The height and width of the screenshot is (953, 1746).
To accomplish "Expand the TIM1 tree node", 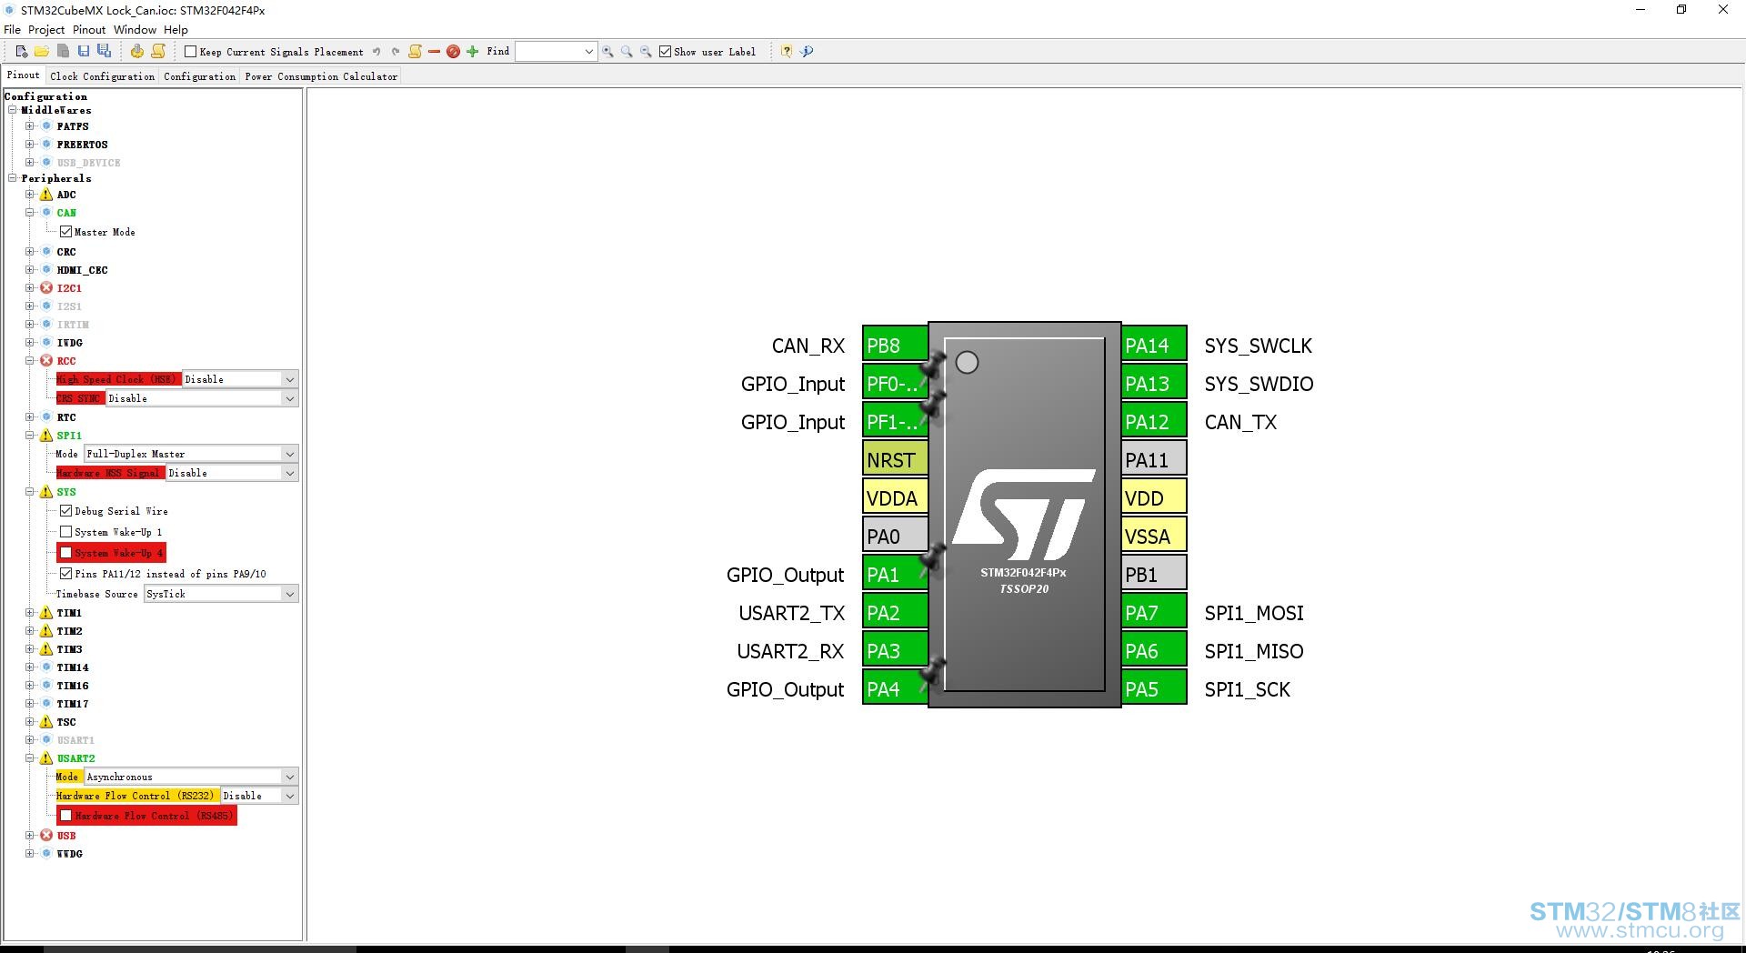I will [30, 613].
